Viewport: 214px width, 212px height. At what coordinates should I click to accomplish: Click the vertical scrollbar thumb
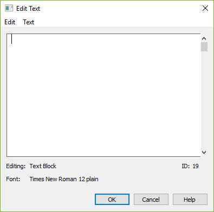click(x=204, y=47)
